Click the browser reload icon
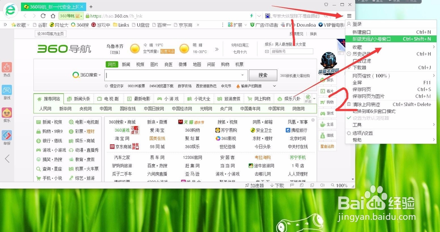The image size is (440, 232). pos(43,16)
